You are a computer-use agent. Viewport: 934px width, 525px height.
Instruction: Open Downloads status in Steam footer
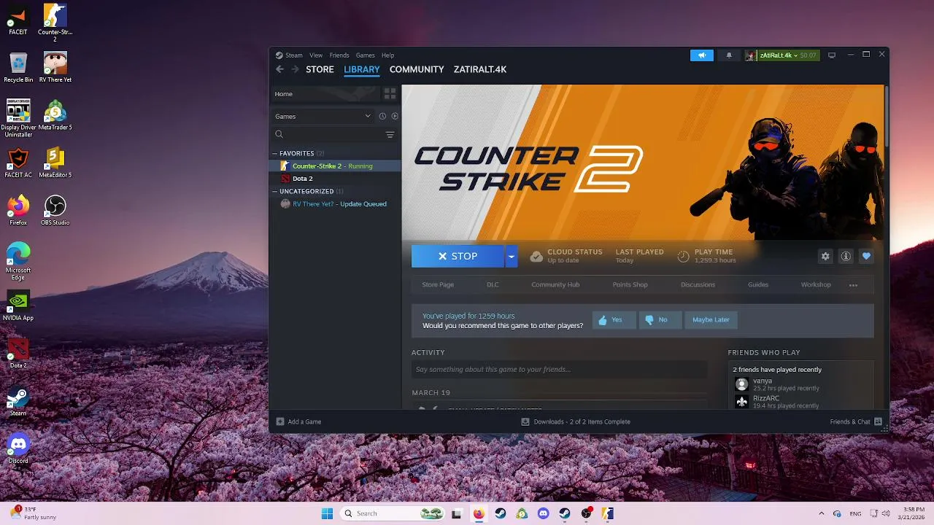(x=576, y=421)
